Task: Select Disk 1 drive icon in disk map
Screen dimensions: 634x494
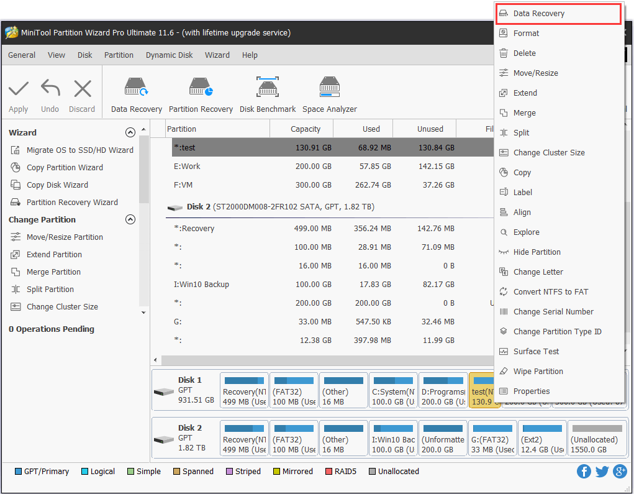Action: pyautogui.click(x=164, y=391)
